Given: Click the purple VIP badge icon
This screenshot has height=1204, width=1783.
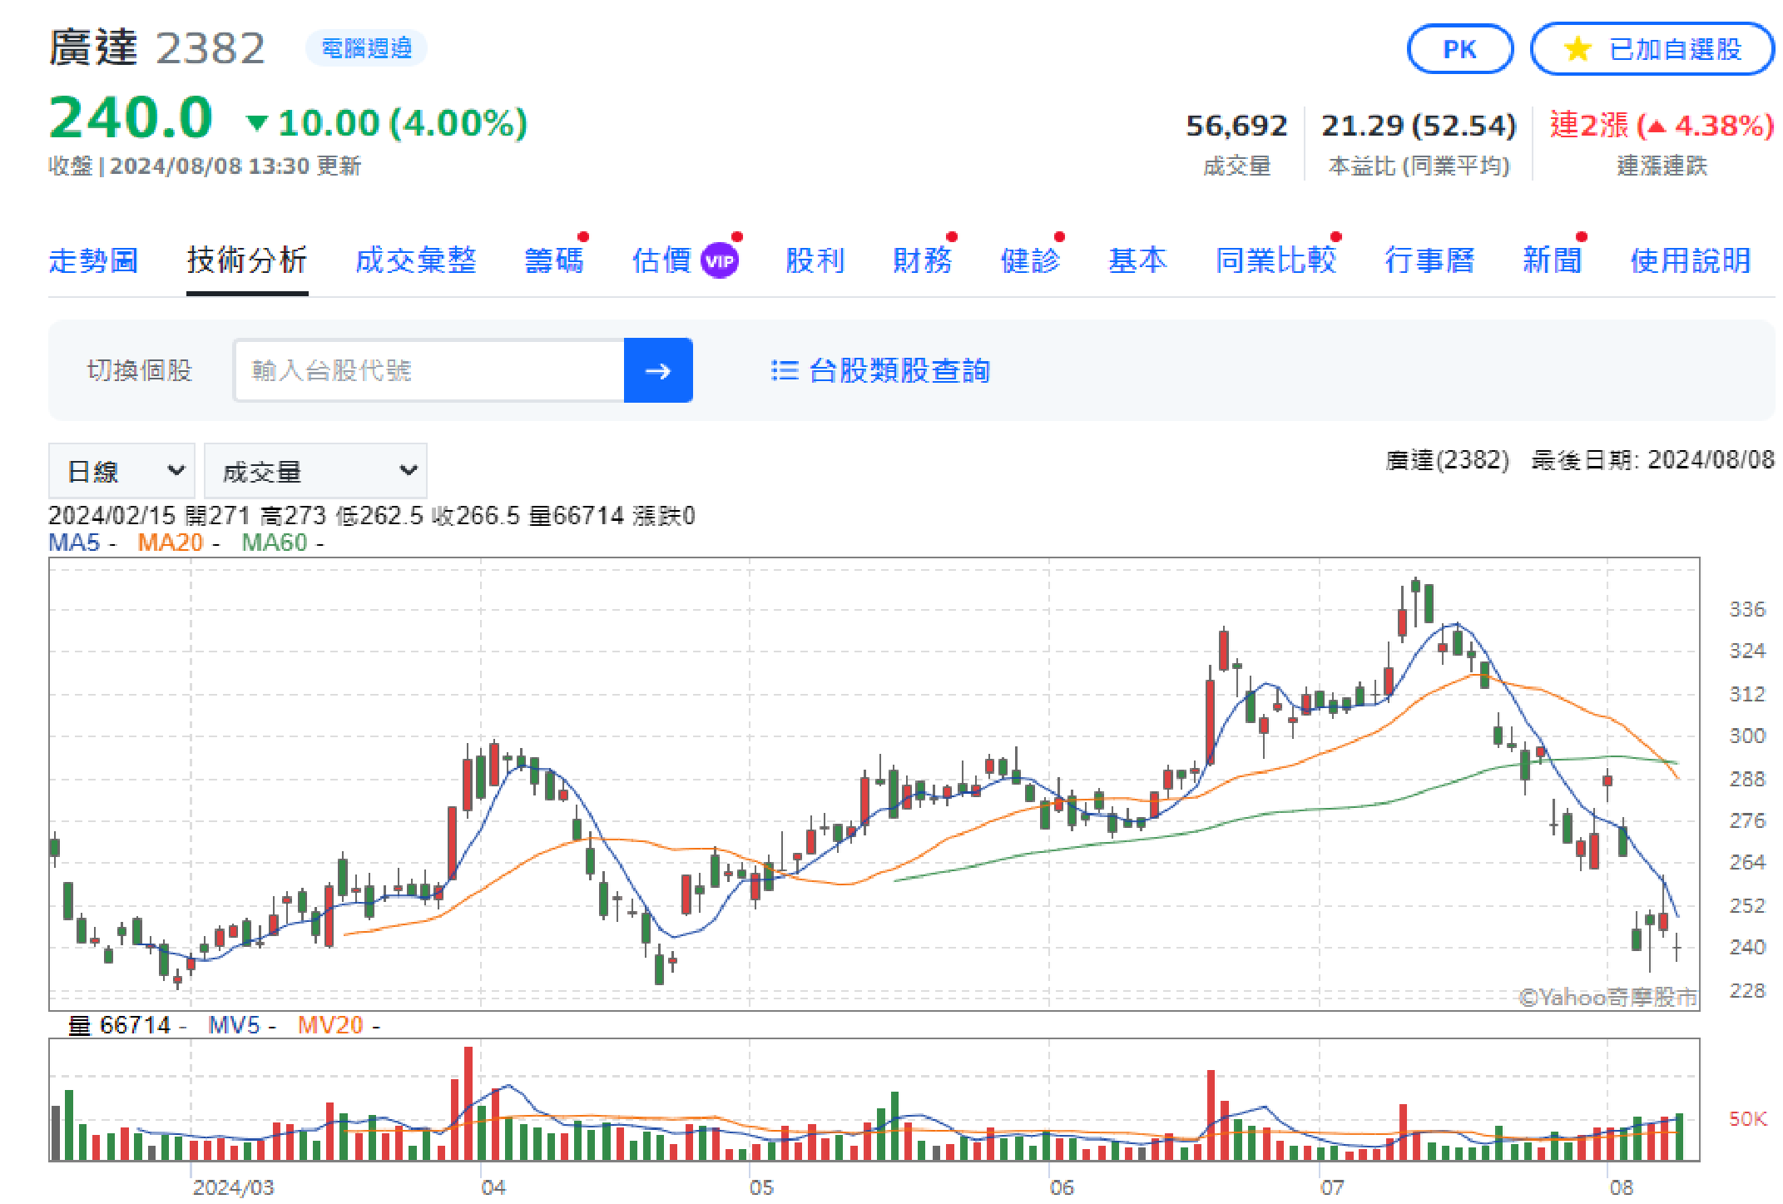Looking at the screenshot, I should pyautogui.click(x=719, y=261).
